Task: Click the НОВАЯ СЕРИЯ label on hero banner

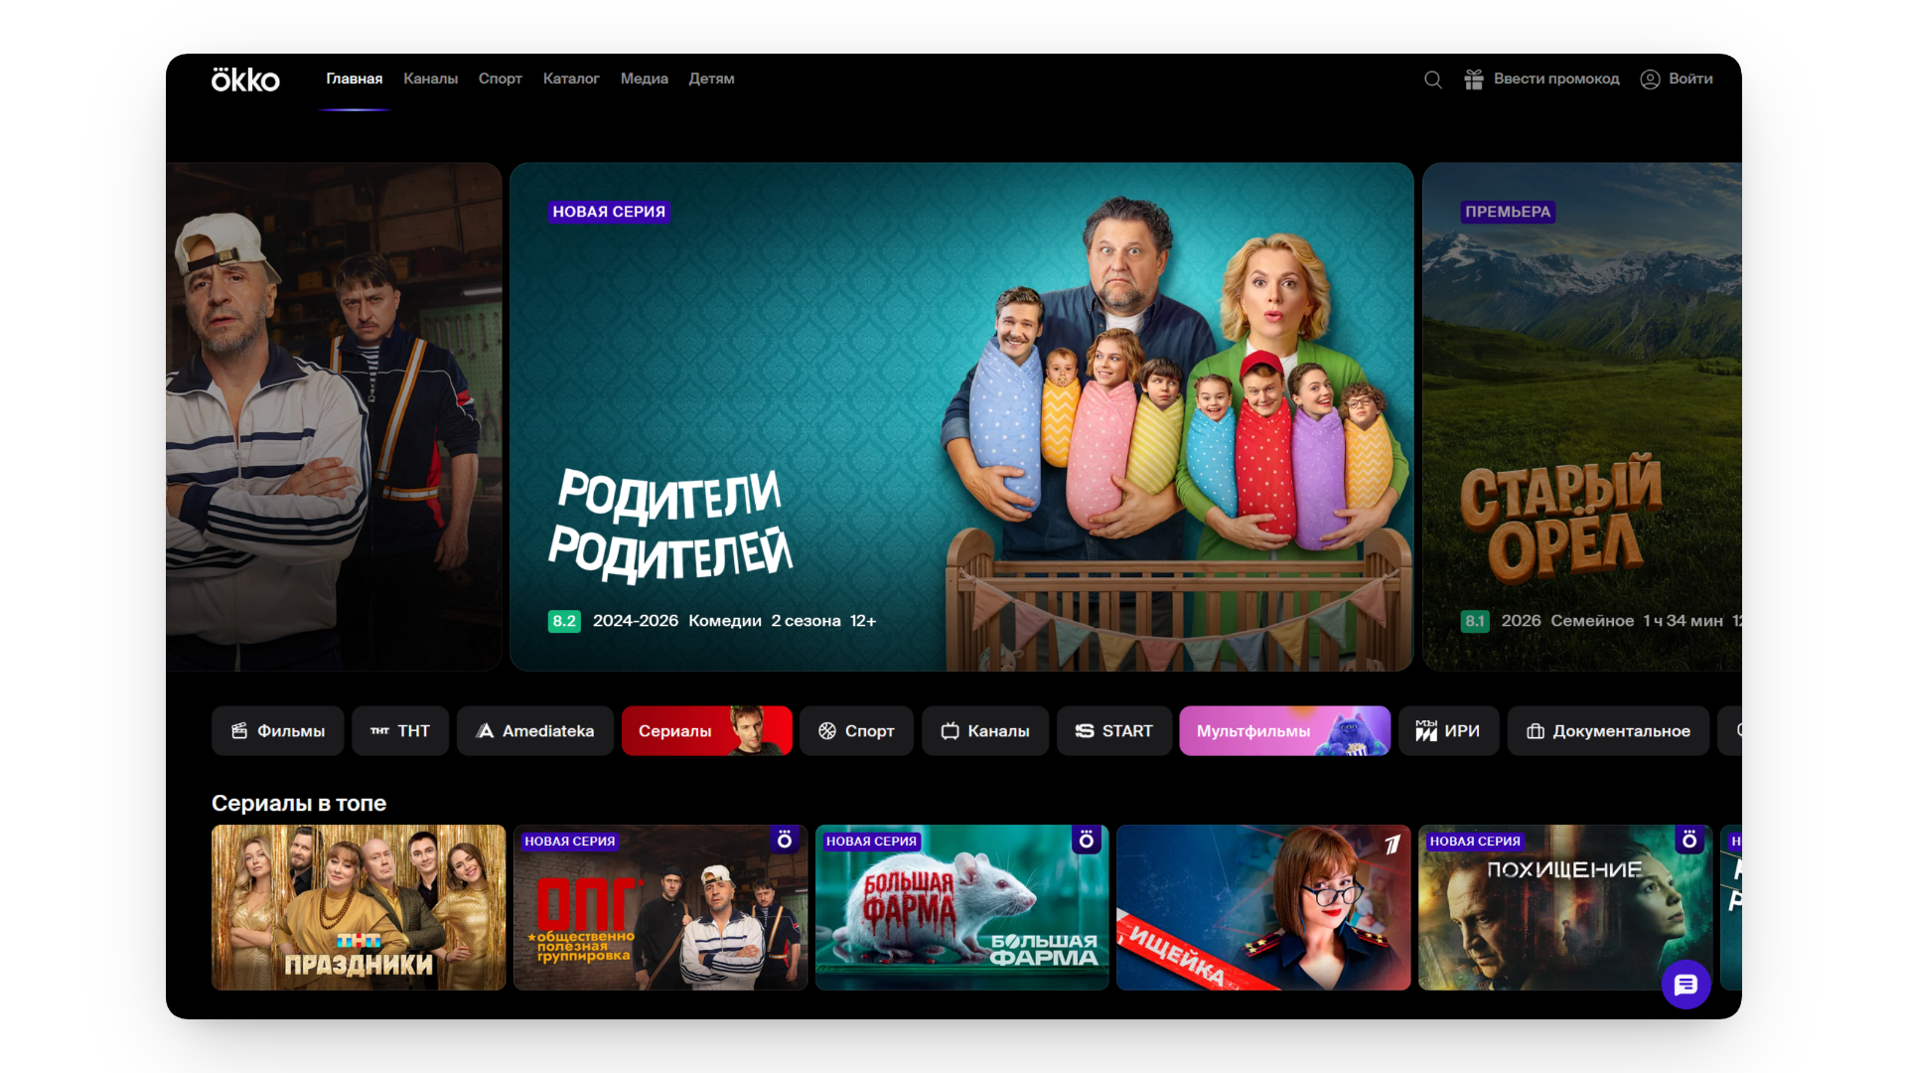Action: click(x=609, y=212)
